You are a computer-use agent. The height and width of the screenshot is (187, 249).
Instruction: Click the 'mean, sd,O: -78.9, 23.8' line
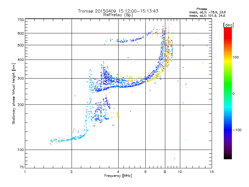coord(207,12)
